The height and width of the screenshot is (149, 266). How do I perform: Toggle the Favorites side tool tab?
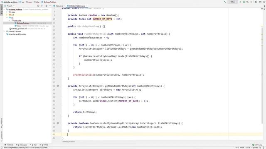(x=2, y=123)
